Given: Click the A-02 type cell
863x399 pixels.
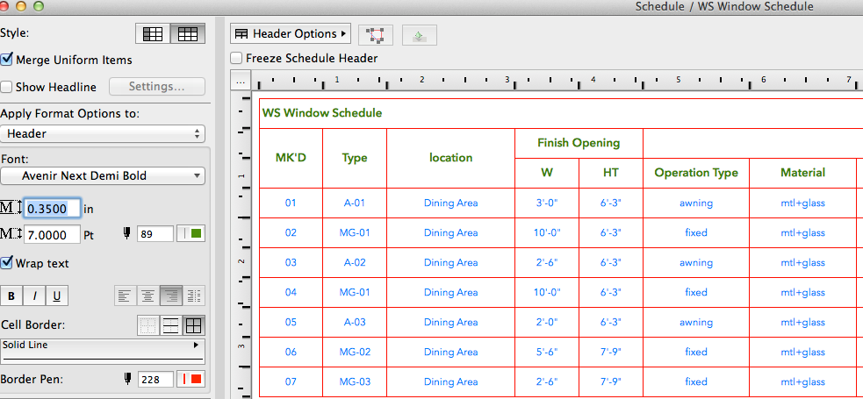Looking at the screenshot, I should [x=355, y=263].
